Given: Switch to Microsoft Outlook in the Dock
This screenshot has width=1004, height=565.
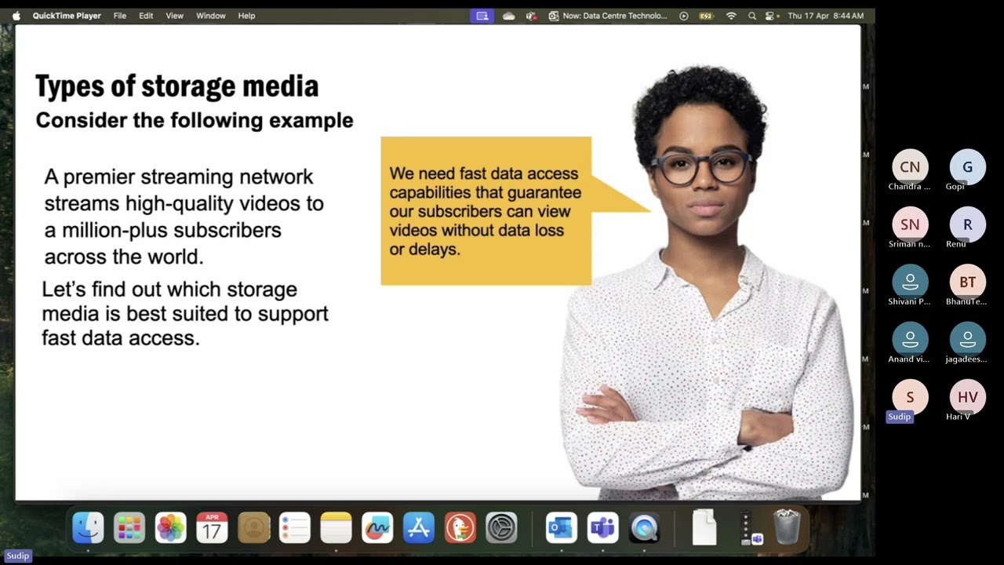Looking at the screenshot, I should [x=561, y=527].
